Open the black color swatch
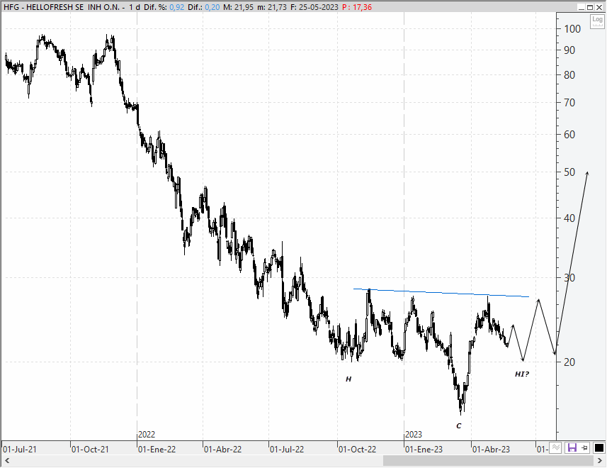Screen dimensions: 607x468 (x=599, y=448)
